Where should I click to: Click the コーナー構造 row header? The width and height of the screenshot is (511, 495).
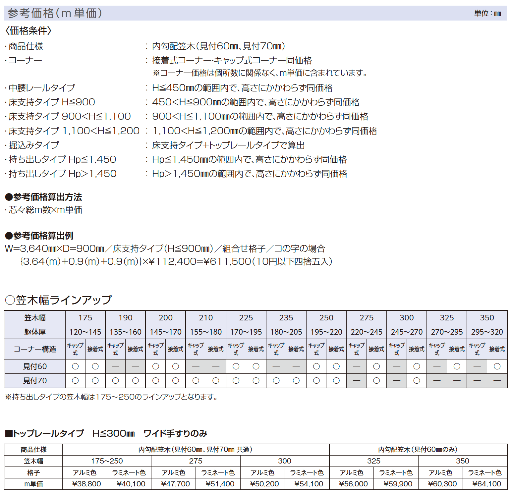click(x=35, y=349)
